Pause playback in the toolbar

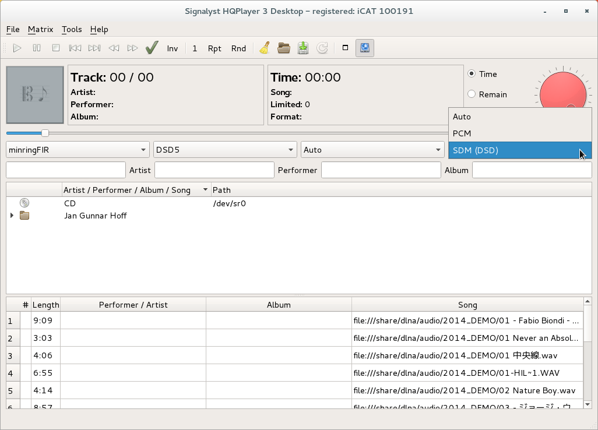point(37,48)
